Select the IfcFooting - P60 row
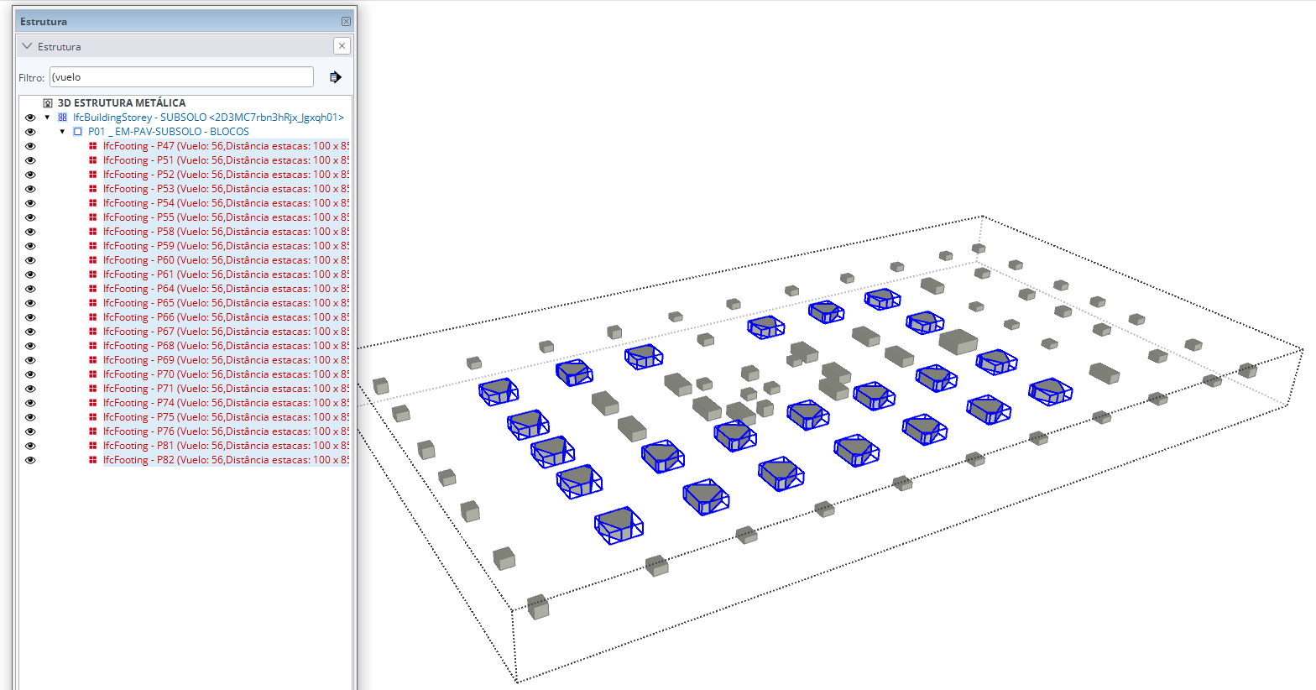 point(226,260)
